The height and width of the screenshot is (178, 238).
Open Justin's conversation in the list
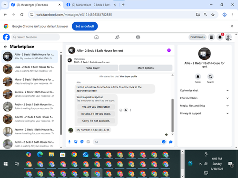30,144
